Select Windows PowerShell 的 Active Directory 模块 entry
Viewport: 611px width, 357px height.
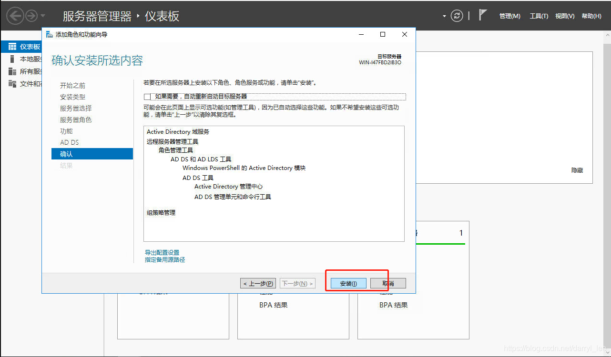(x=244, y=168)
